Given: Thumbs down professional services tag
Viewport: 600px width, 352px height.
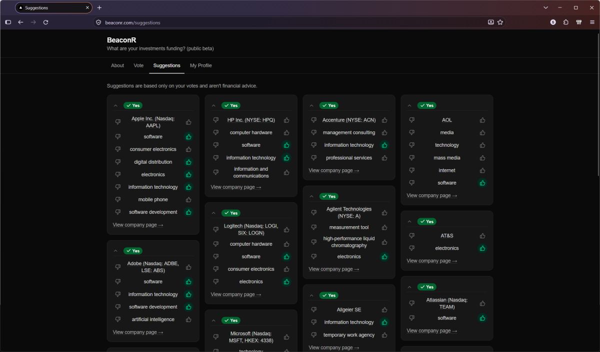Looking at the screenshot, I should coord(314,158).
